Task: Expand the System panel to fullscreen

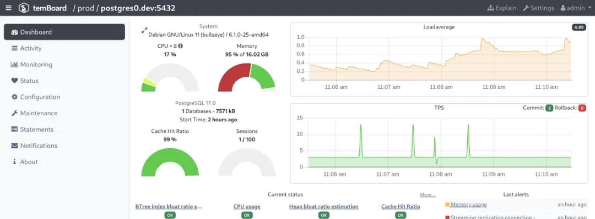Action: (144, 30)
